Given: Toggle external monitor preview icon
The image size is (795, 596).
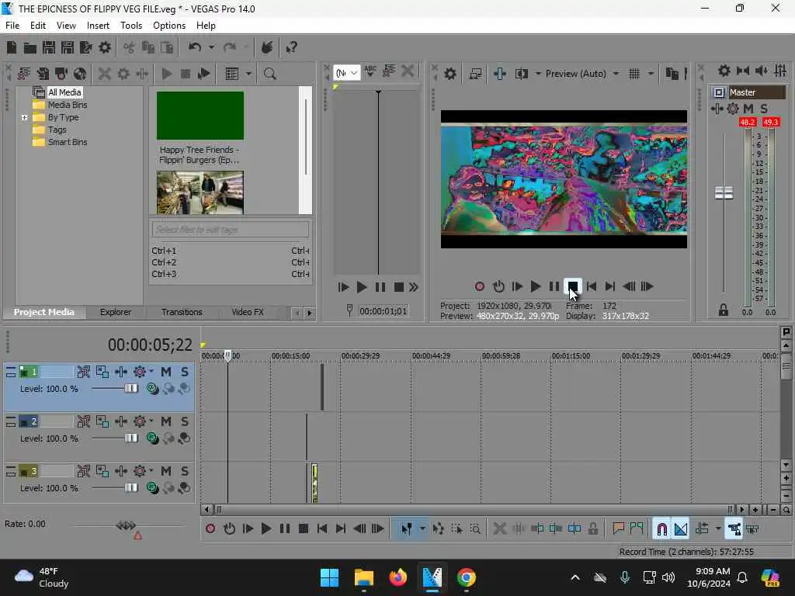Looking at the screenshot, I should [x=475, y=74].
